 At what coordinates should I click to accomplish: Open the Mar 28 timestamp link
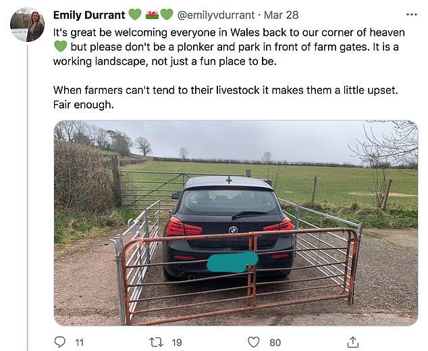tap(282, 15)
